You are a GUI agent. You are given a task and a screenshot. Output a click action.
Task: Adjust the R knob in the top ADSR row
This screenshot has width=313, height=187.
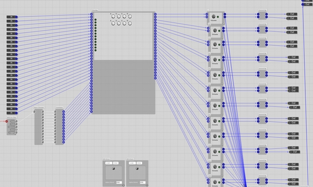tap(130, 16)
